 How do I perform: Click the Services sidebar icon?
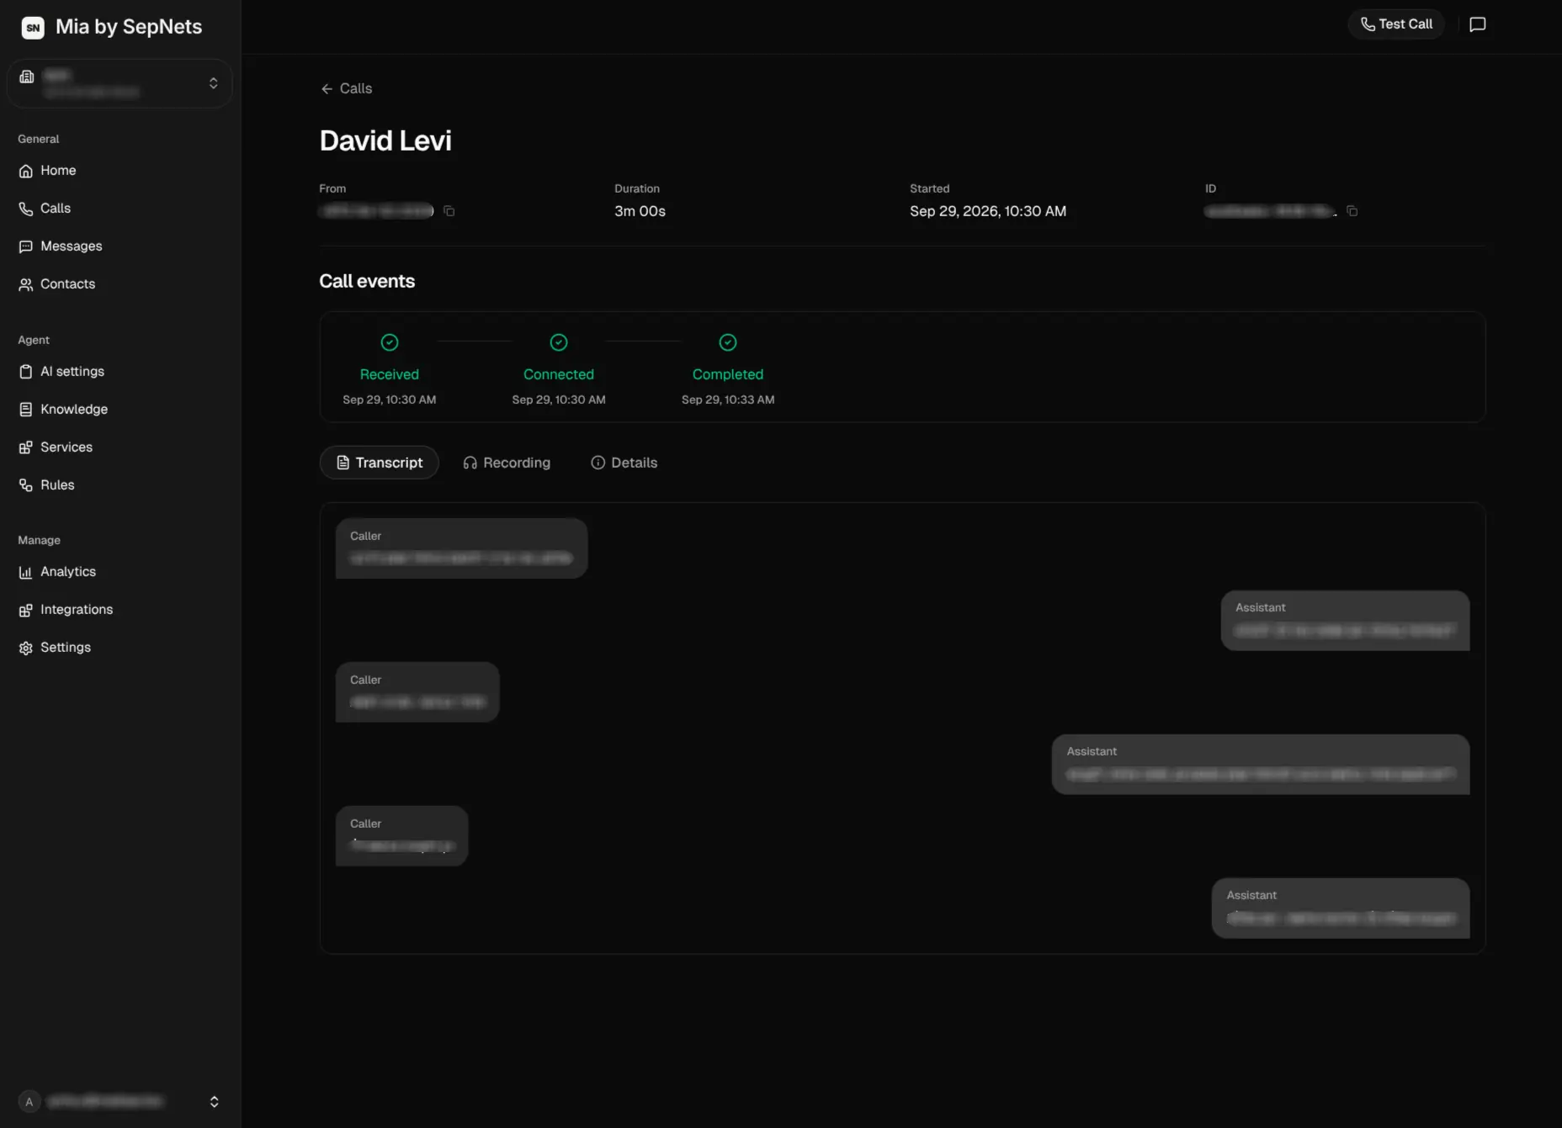26,447
